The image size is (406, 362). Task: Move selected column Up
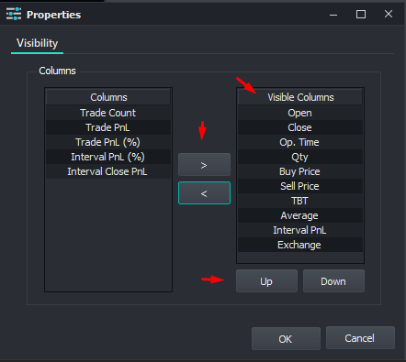pyautogui.click(x=266, y=281)
